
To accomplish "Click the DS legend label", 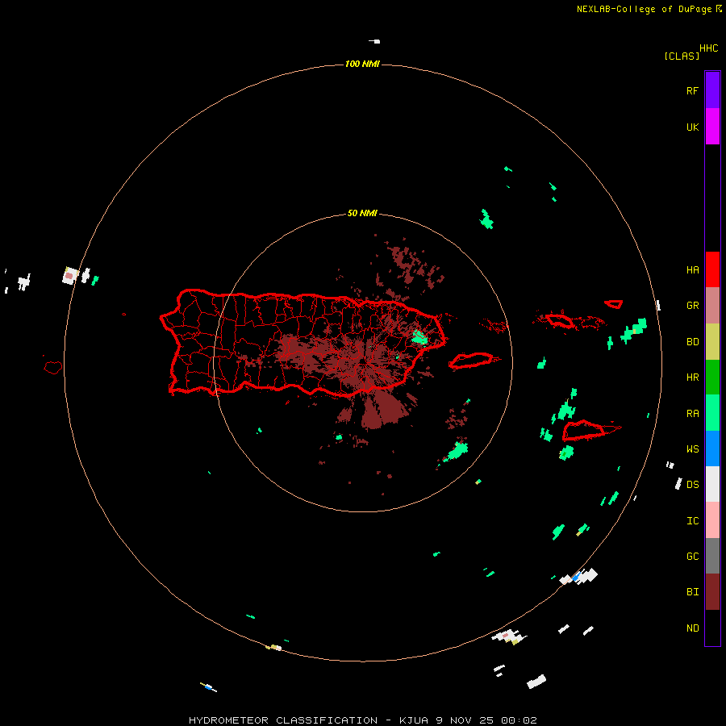I will (x=692, y=485).
